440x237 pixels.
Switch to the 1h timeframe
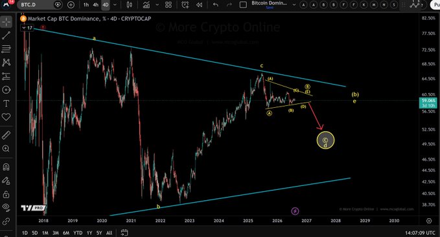(86, 5)
